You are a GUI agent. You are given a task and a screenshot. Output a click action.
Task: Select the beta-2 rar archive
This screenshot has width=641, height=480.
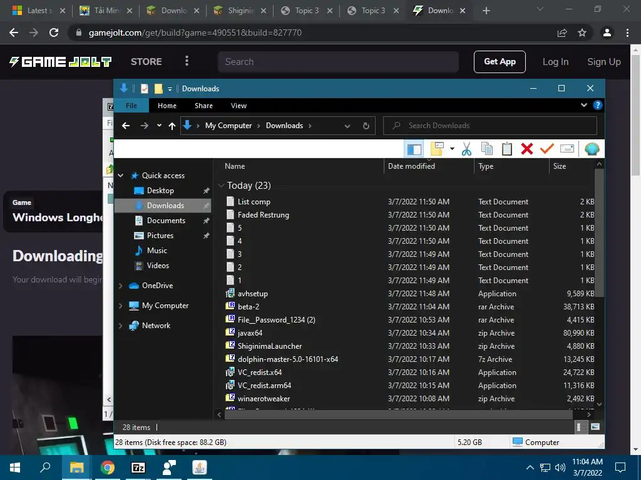(x=248, y=307)
